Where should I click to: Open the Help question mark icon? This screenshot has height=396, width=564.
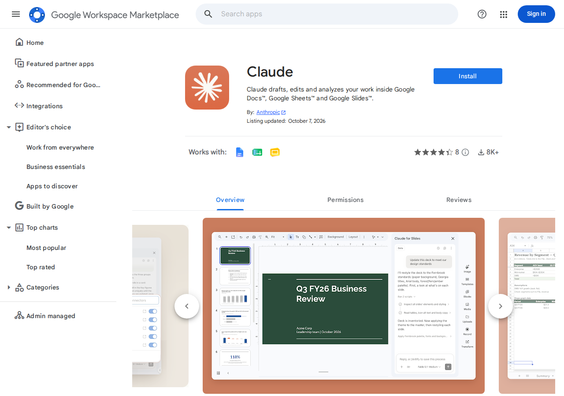click(x=482, y=14)
